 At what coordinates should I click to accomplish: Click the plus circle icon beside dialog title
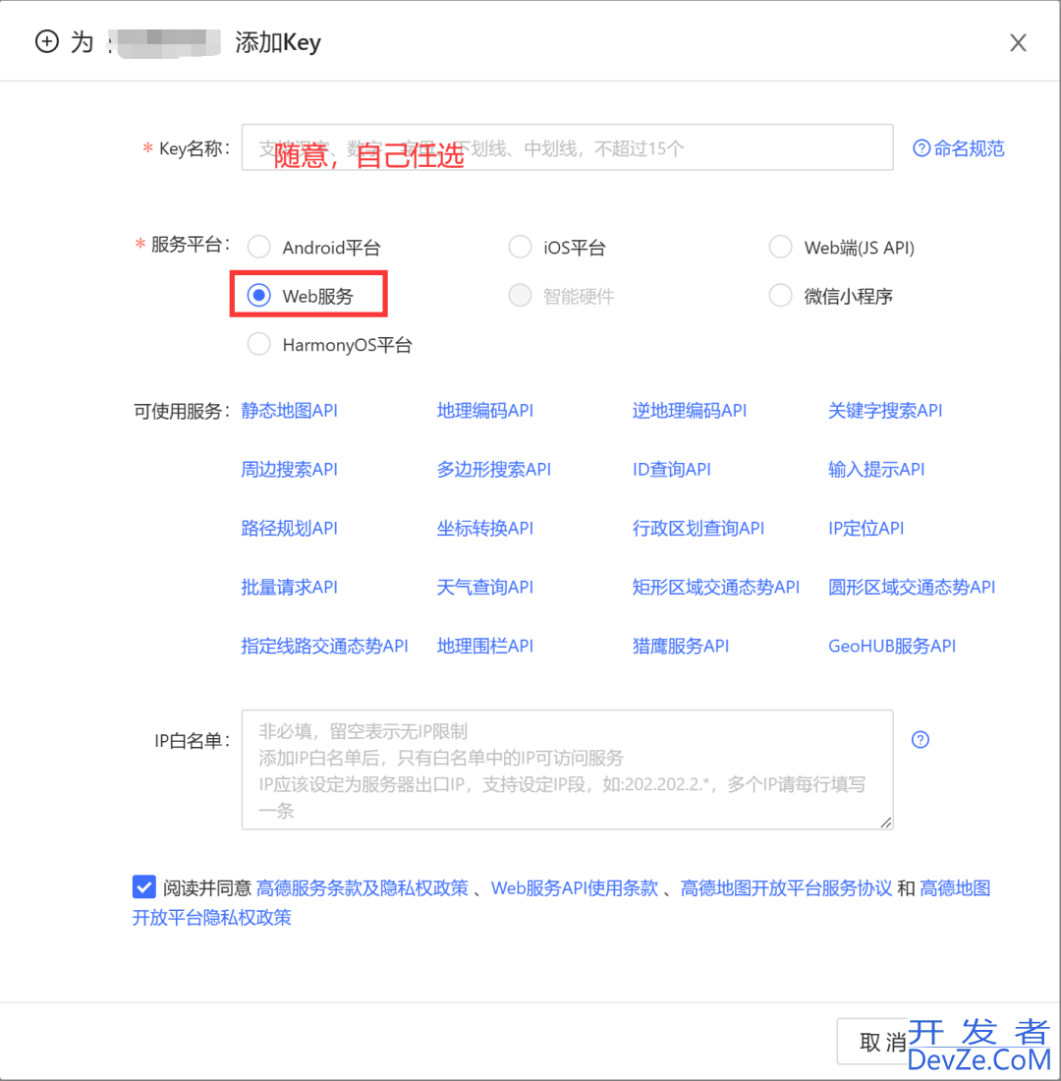pyautogui.click(x=47, y=41)
